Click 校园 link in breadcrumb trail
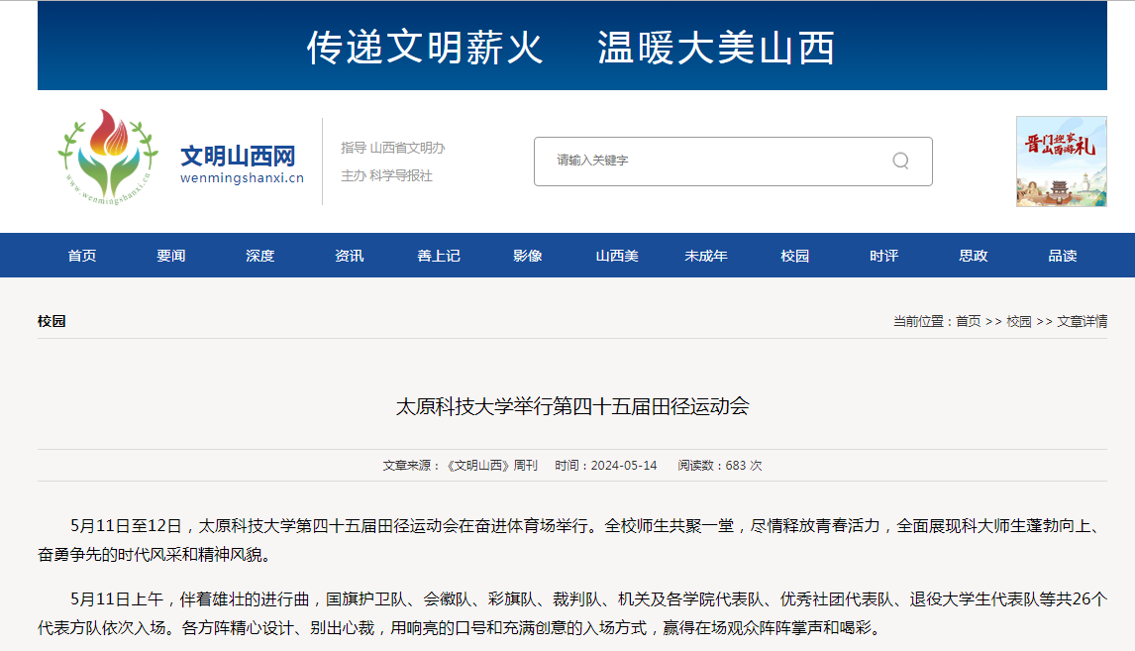This screenshot has height=651, width=1135. point(1019,321)
